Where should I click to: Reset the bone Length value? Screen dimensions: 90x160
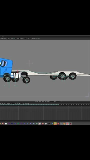(8, 38)
